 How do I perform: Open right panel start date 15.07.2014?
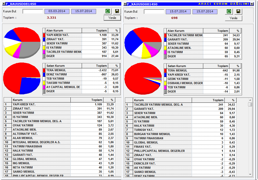(x=178, y=12)
